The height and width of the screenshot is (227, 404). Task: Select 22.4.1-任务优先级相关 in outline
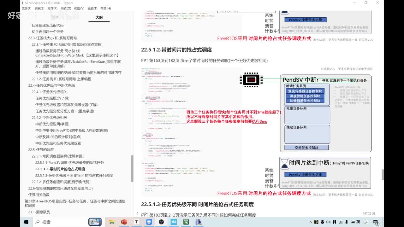tap(49, 92)
